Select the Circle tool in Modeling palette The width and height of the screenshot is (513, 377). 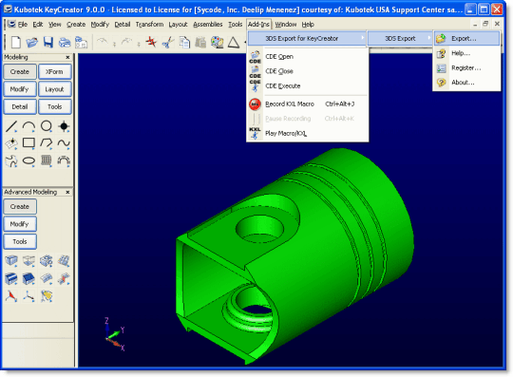[47, 126]
